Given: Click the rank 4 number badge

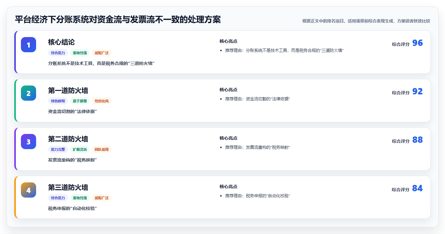Looking at the screenshot, I should tap(29, 190).
